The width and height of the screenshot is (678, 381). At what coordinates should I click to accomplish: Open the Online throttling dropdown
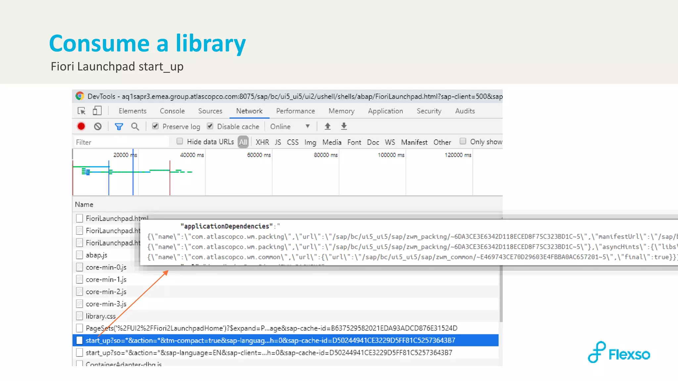point(290,126)
